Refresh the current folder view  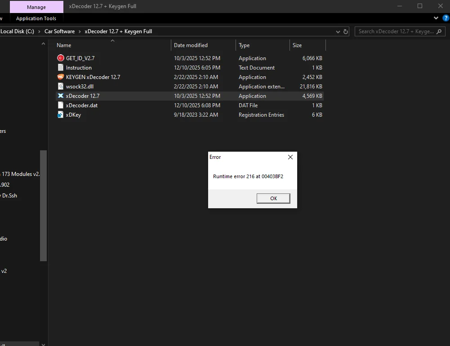tap(345, 31)
